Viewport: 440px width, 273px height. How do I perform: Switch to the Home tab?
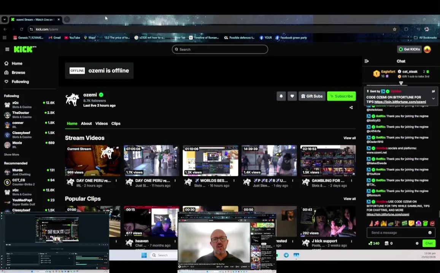[72, 123]
